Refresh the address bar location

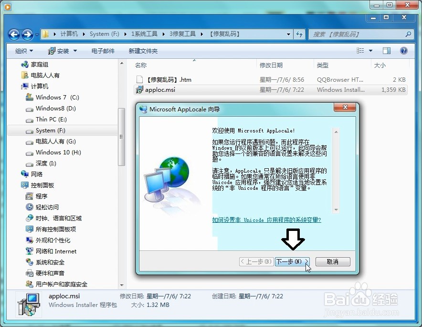(x=299, y=34)
